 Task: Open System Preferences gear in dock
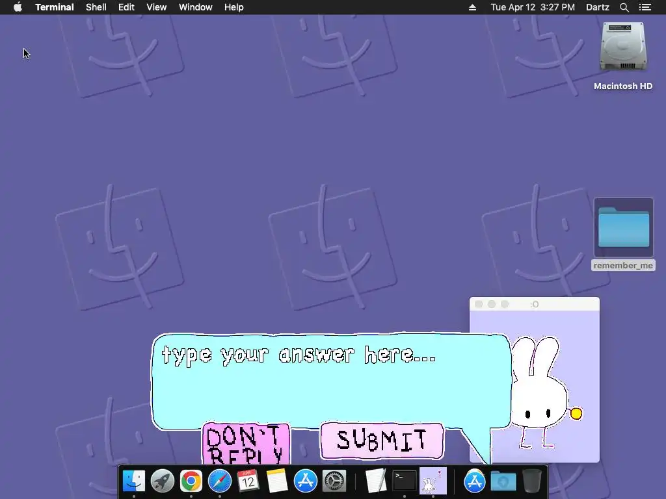click(x=334, y=481)
